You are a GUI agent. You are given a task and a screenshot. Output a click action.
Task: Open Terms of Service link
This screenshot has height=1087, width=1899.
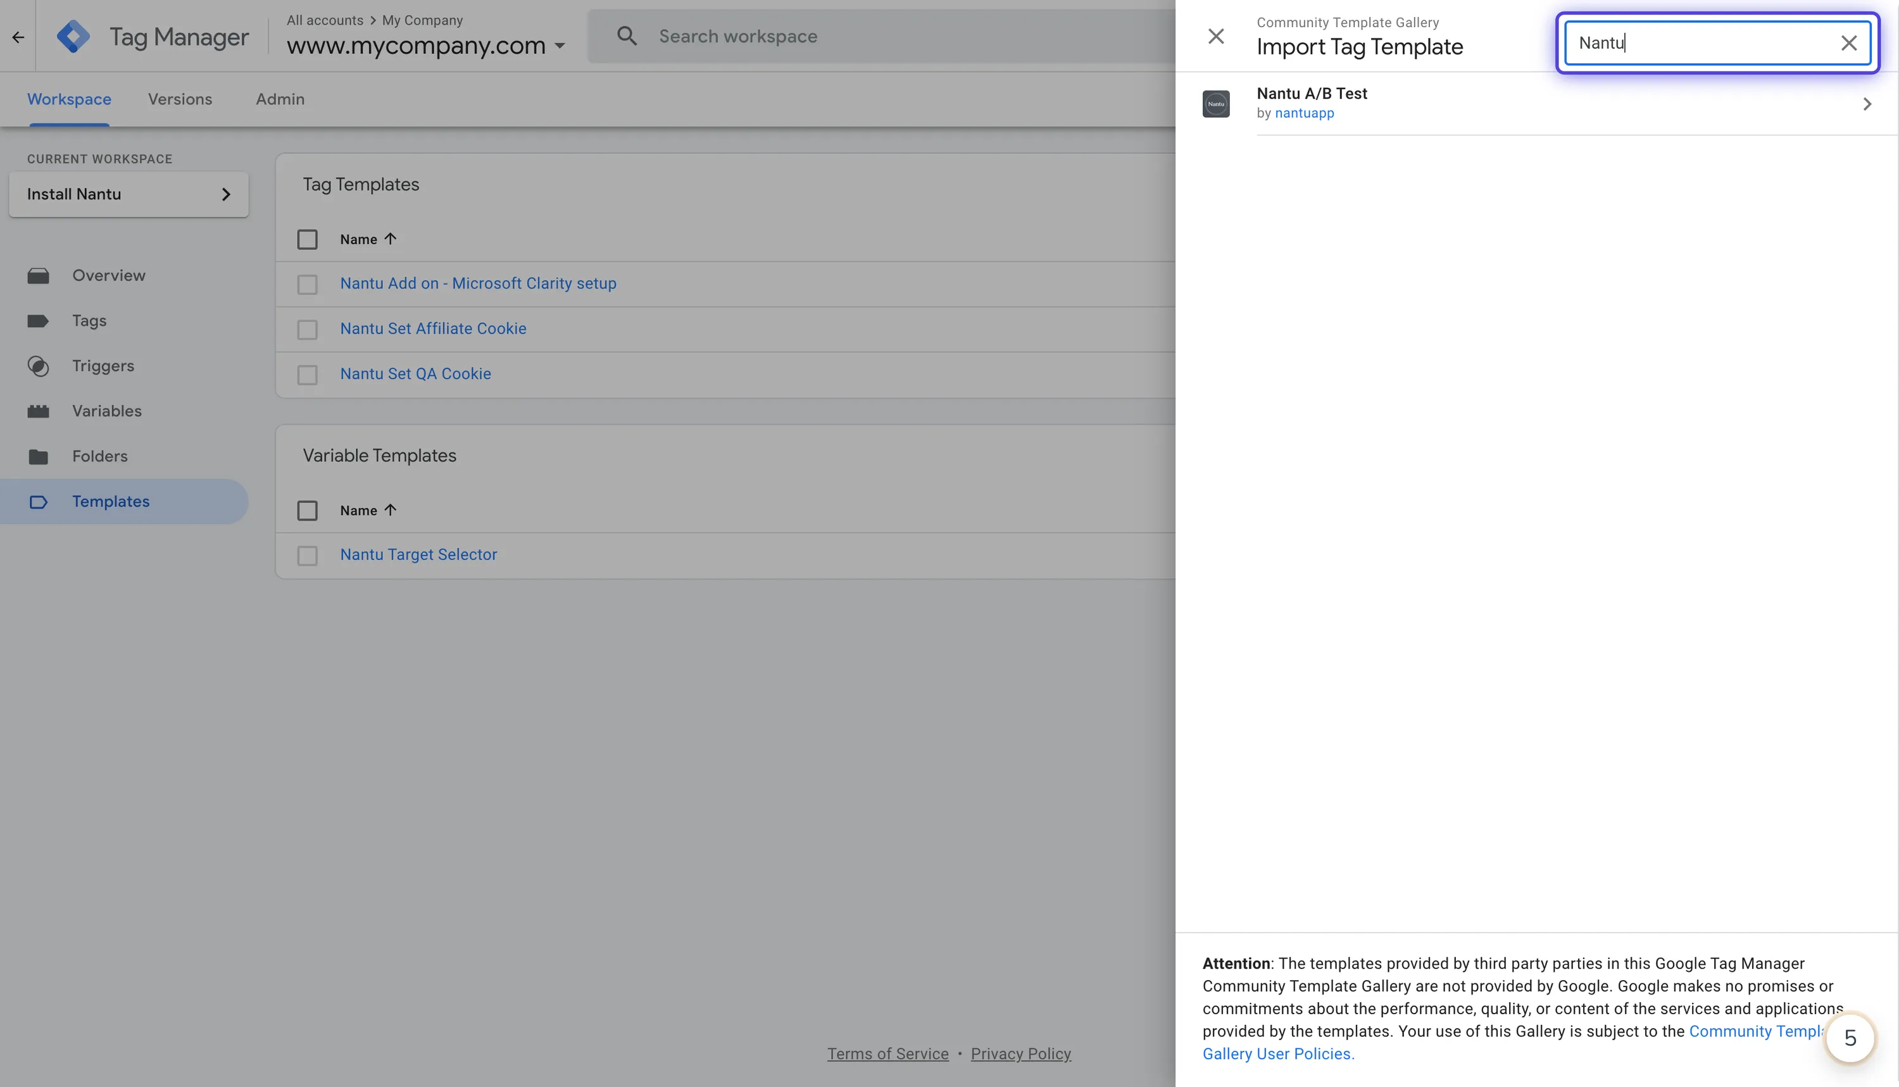888,1054
